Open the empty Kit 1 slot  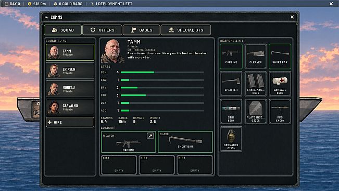(119, 165)
